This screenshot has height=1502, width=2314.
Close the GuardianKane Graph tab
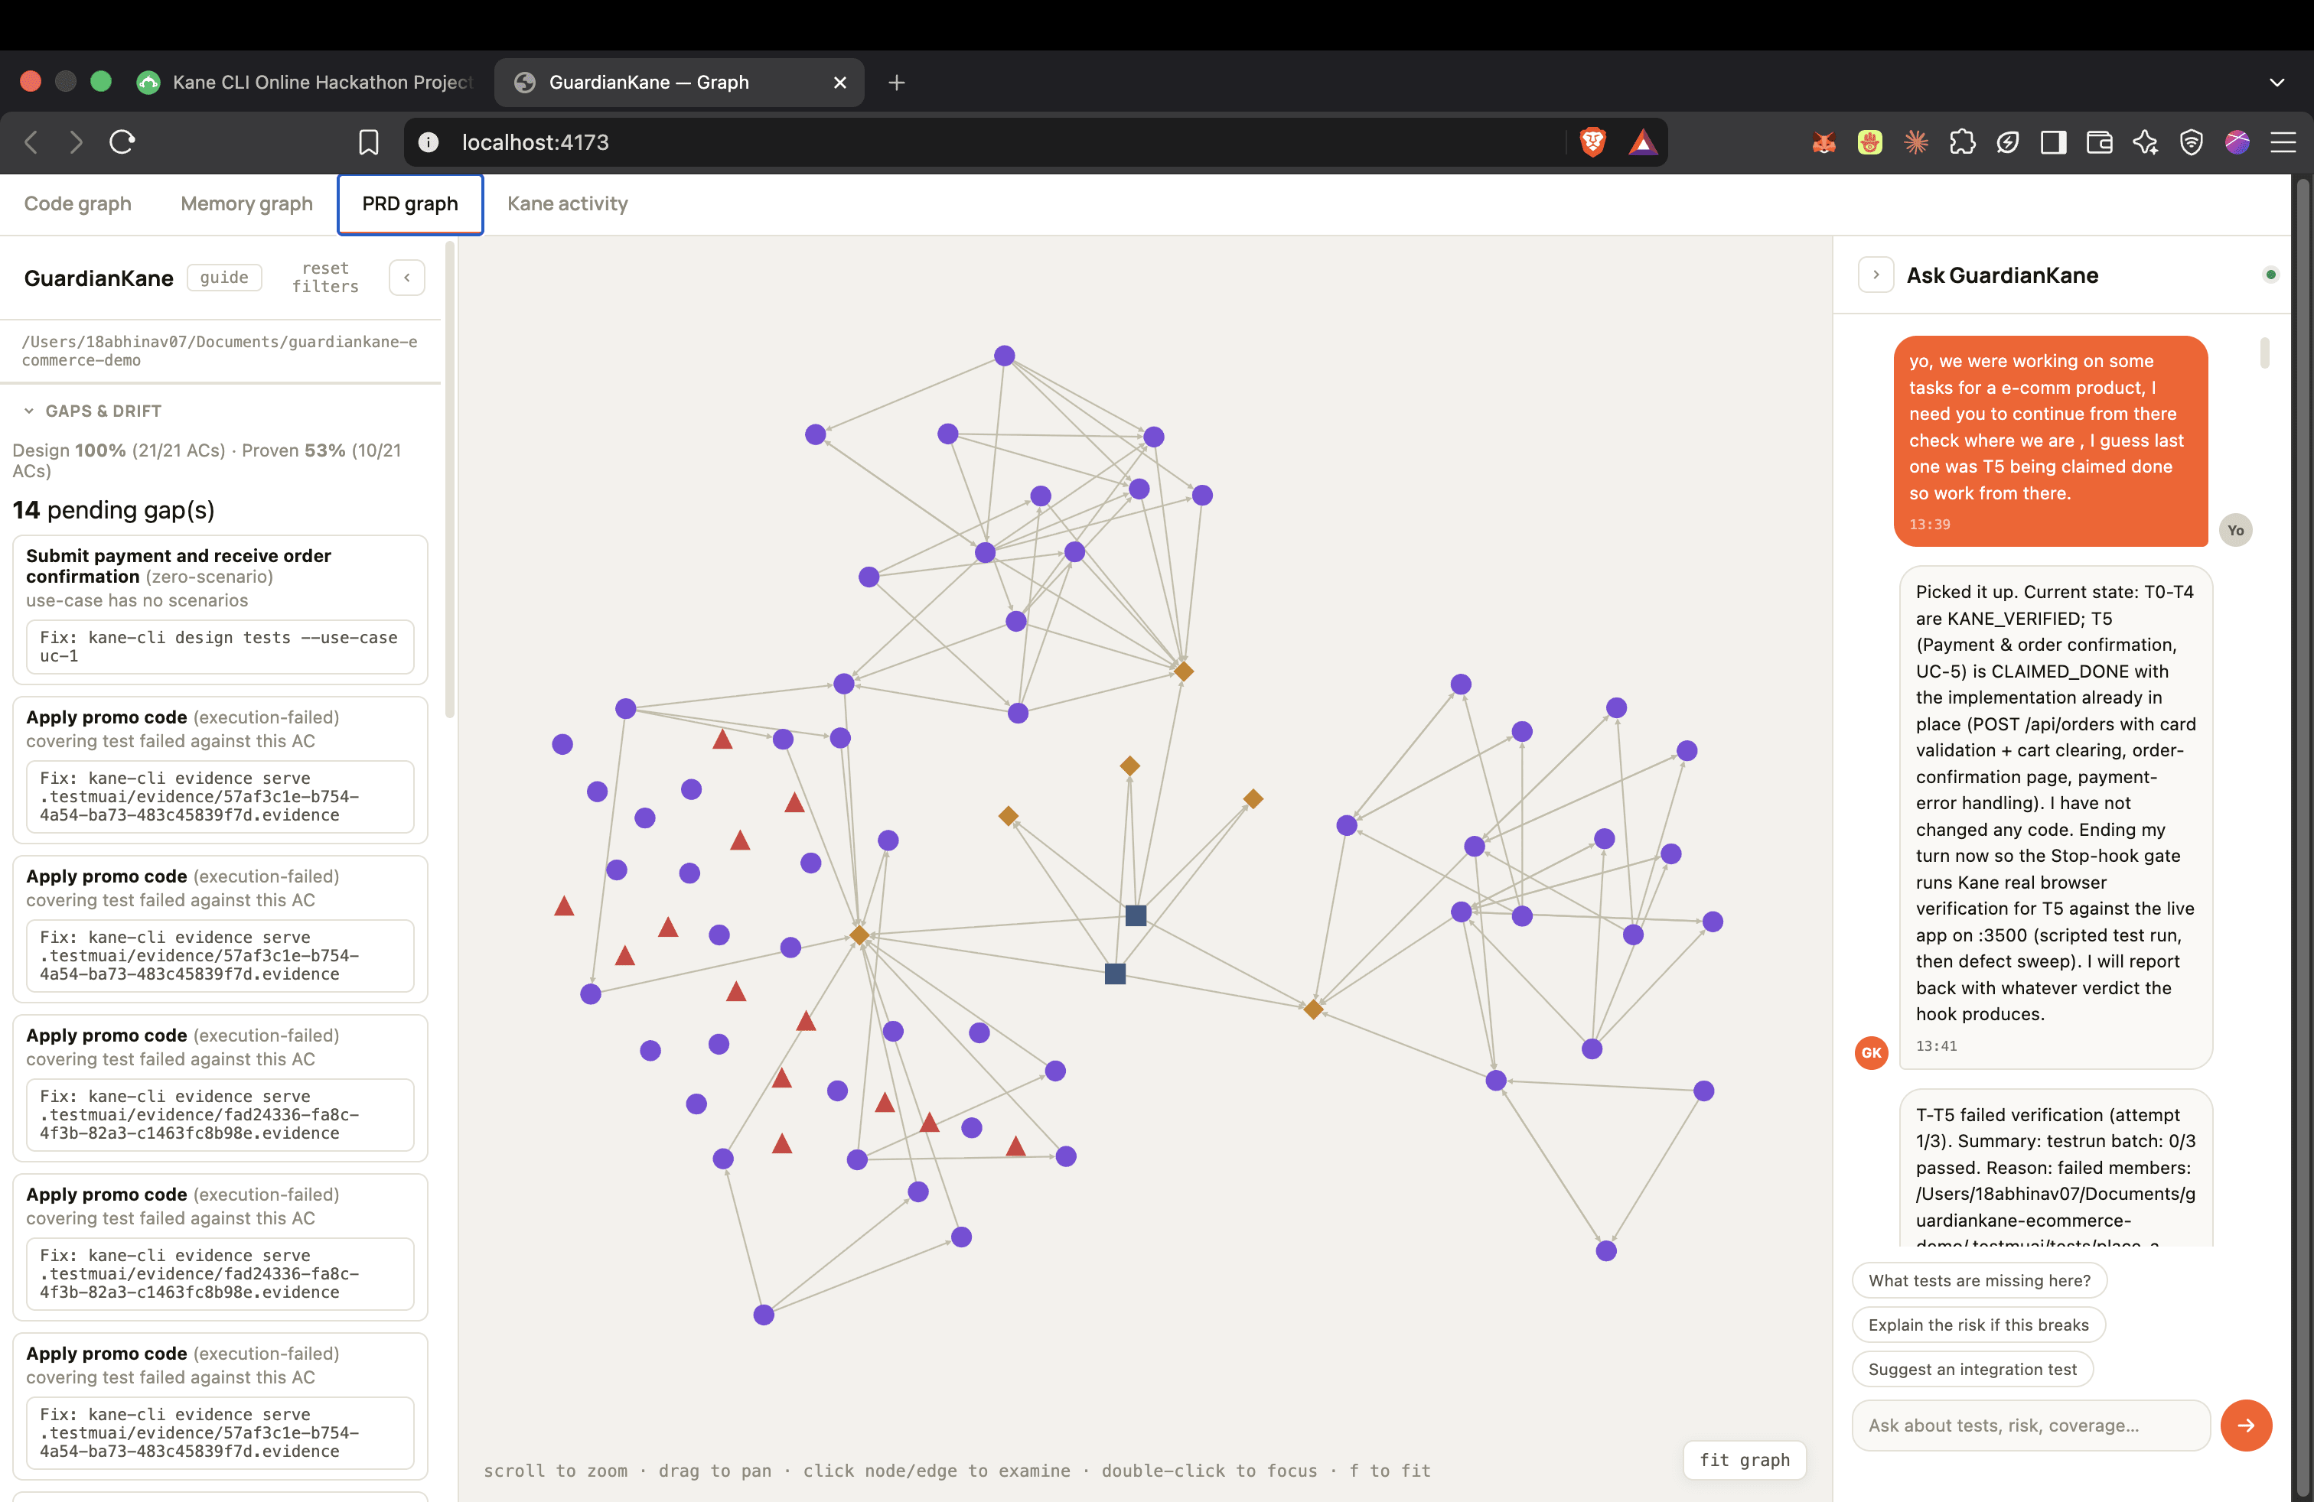pyautogui.click(x=840, y=83)
